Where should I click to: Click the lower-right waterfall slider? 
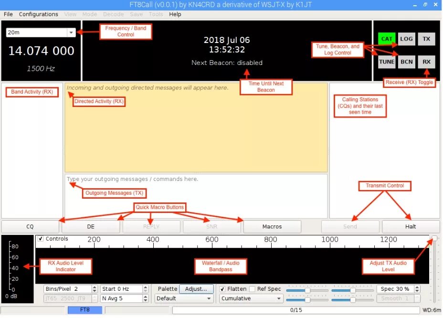tap(353, 300)
